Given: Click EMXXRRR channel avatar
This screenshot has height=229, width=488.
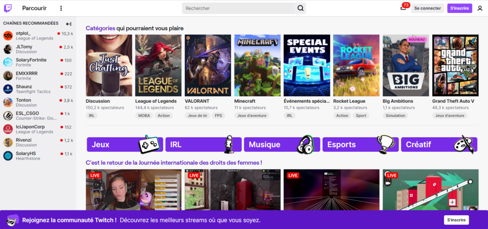Looking at the screenshot, I should point(8,76).
